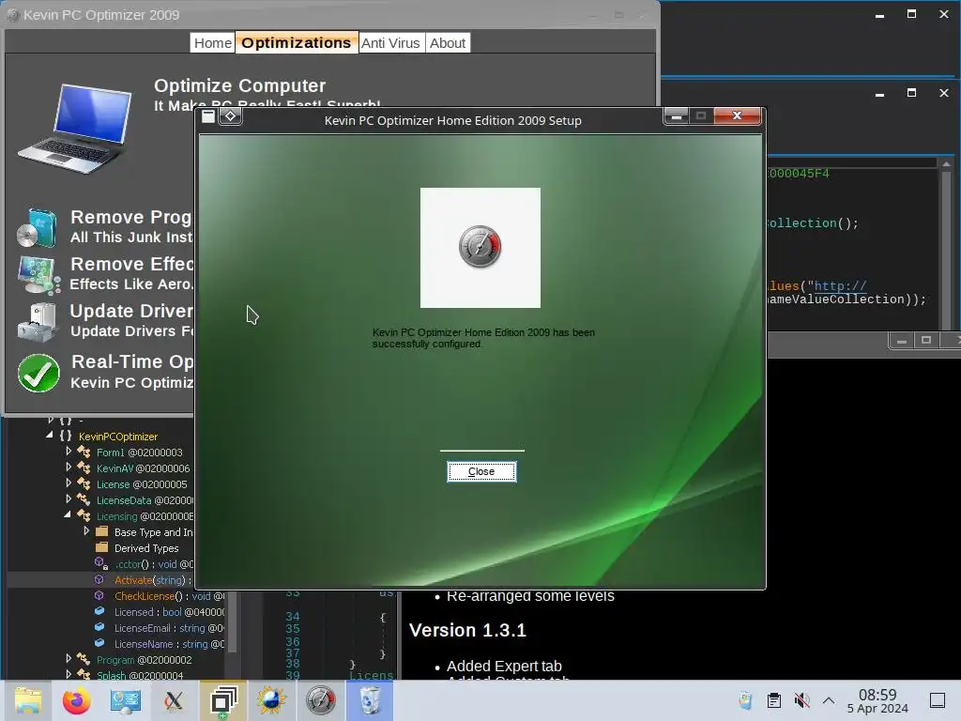Click the http:// link in the code editor
The image size is (961, 721).
[x=840, y=285]
